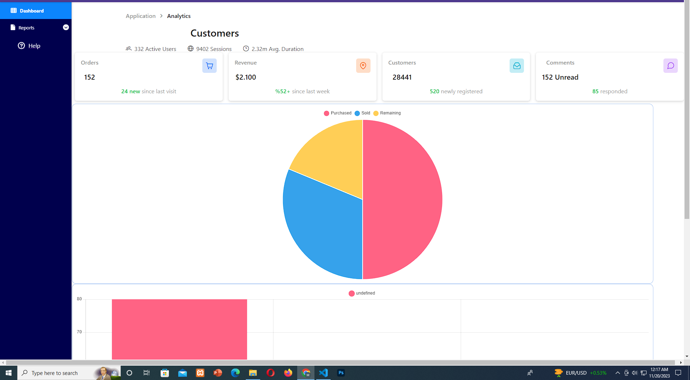Toggle the Purchased legend swatch
The height and width of the screenshot is (380, 690).
click(x=326, y=113)
